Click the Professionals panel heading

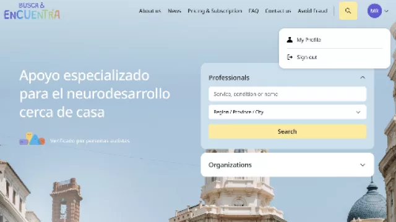229,78
